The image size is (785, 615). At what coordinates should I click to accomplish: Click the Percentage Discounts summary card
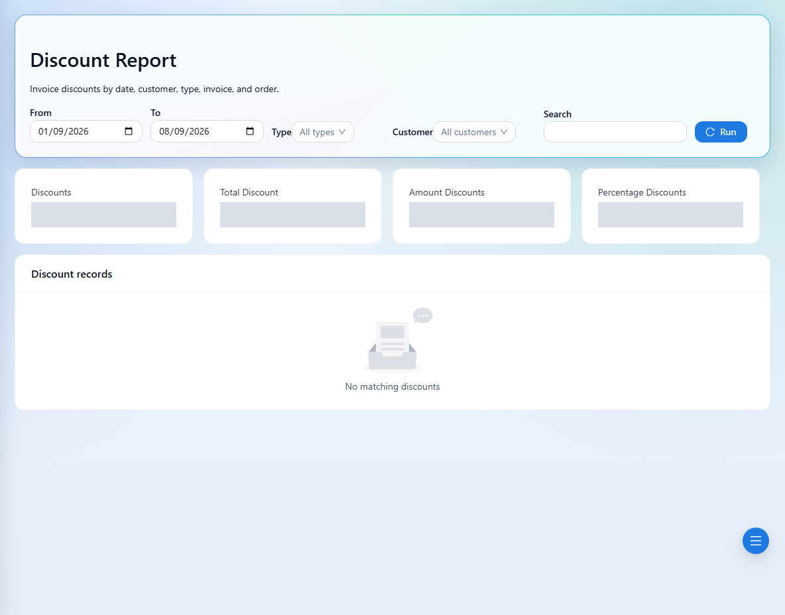pyautogui.click(x=670, y=206)
